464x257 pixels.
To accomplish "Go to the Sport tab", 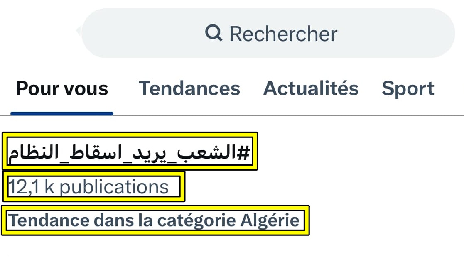I will pyautogui.click(x=408, y=88).
